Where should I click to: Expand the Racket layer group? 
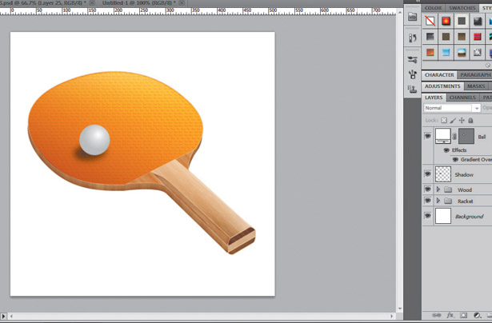click(438, 201)
